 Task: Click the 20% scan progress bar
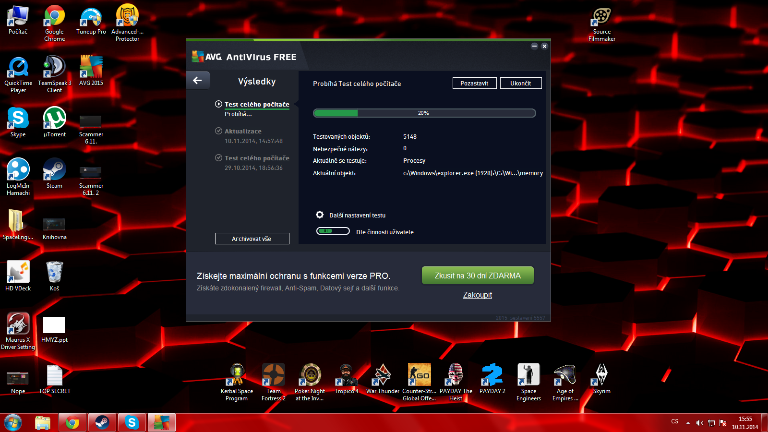pos(424,113)
